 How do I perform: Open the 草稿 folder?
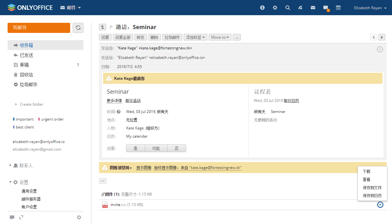coord(24,65)
